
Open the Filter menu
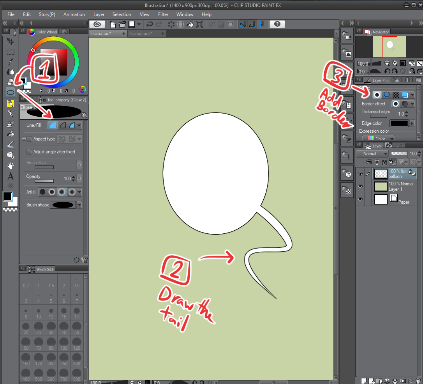pyautogui.click(x=163, y=14)
